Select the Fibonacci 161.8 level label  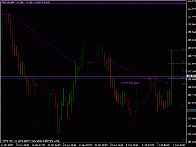183,140
